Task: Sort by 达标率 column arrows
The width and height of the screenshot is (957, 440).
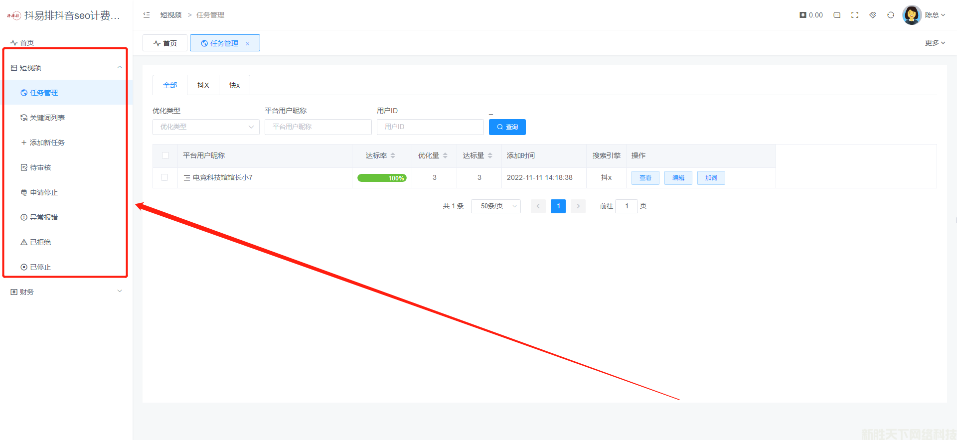Action: coord(393,155)
